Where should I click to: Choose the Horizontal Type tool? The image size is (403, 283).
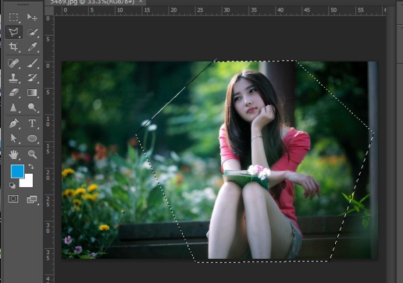(32, 123)
